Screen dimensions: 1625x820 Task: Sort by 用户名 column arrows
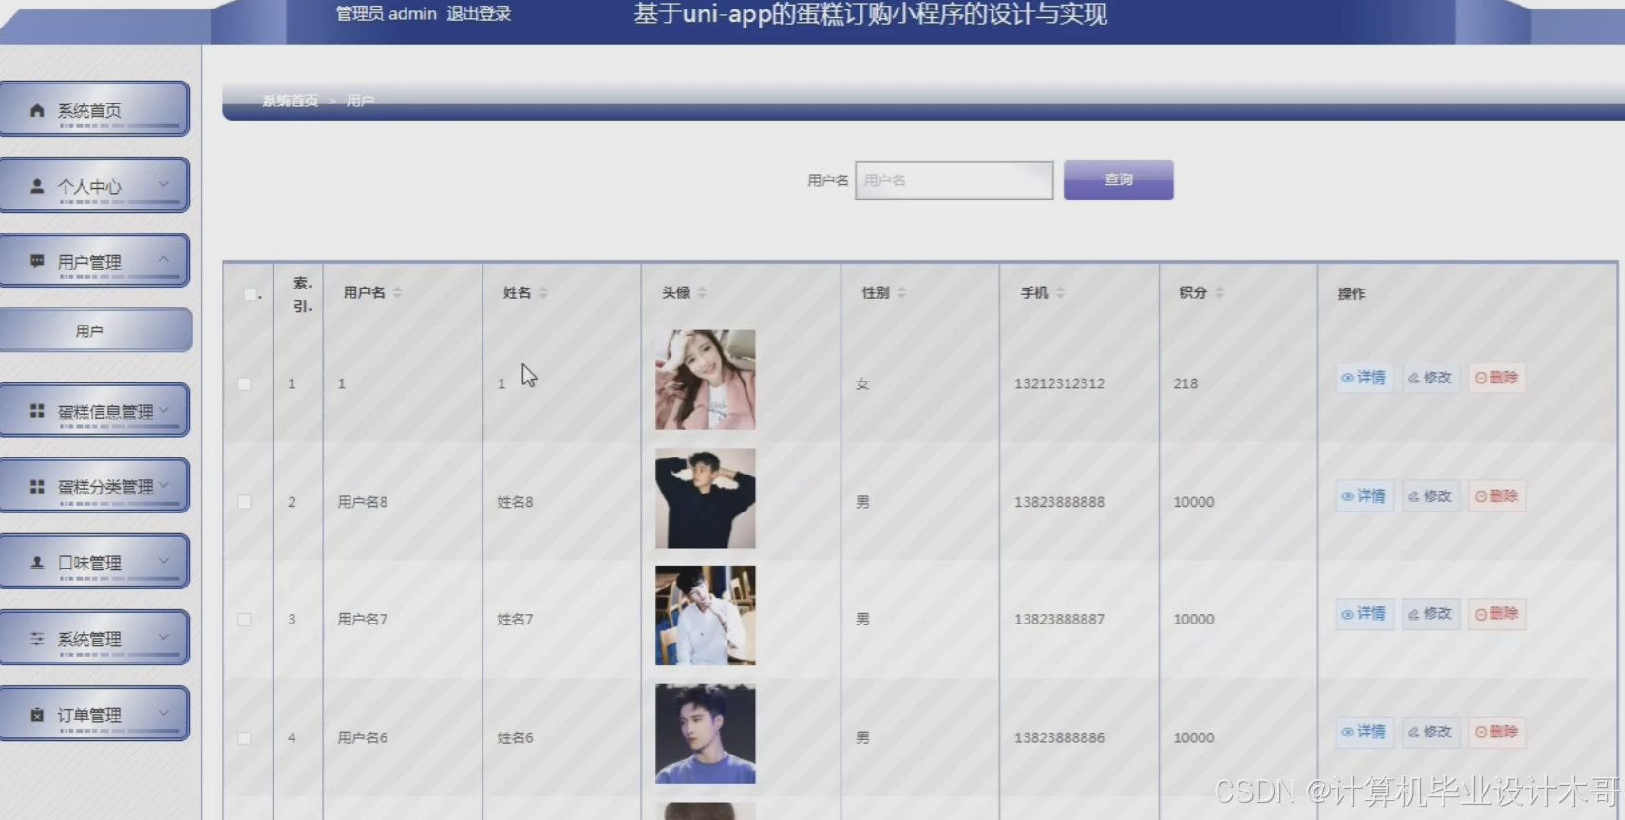(397, 292)
